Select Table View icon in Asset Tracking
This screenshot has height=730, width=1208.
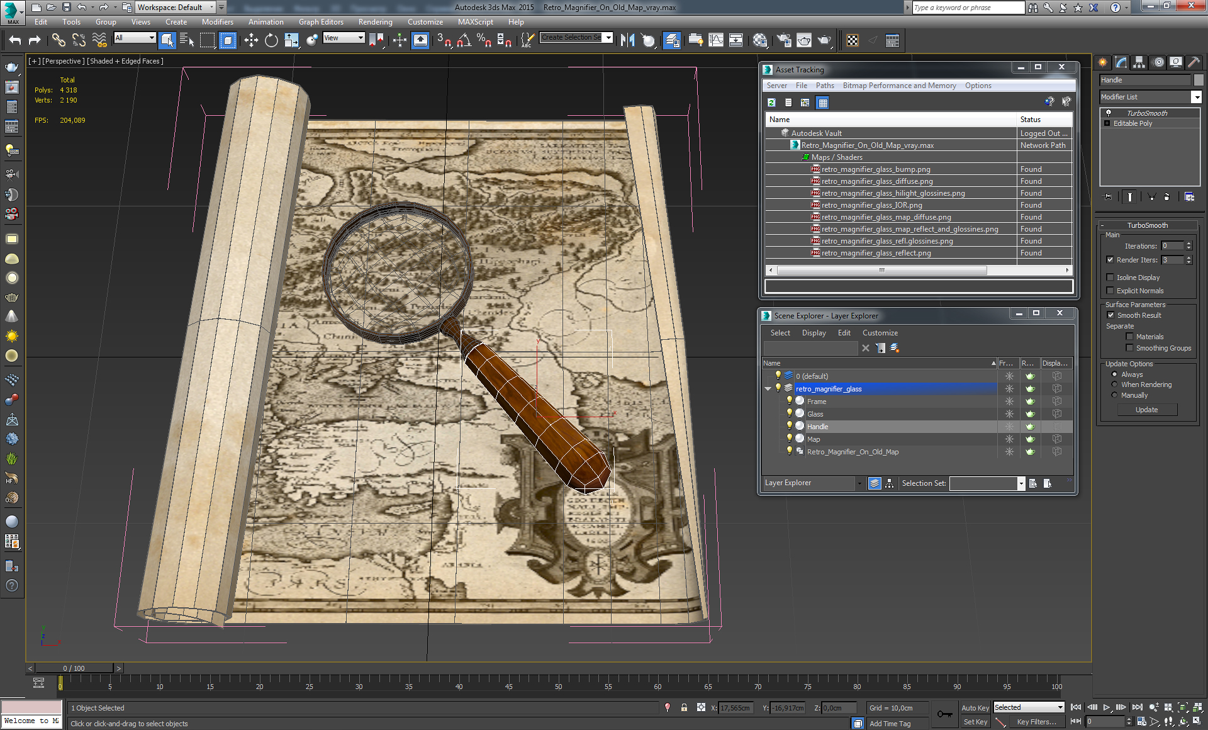(822, 102)
